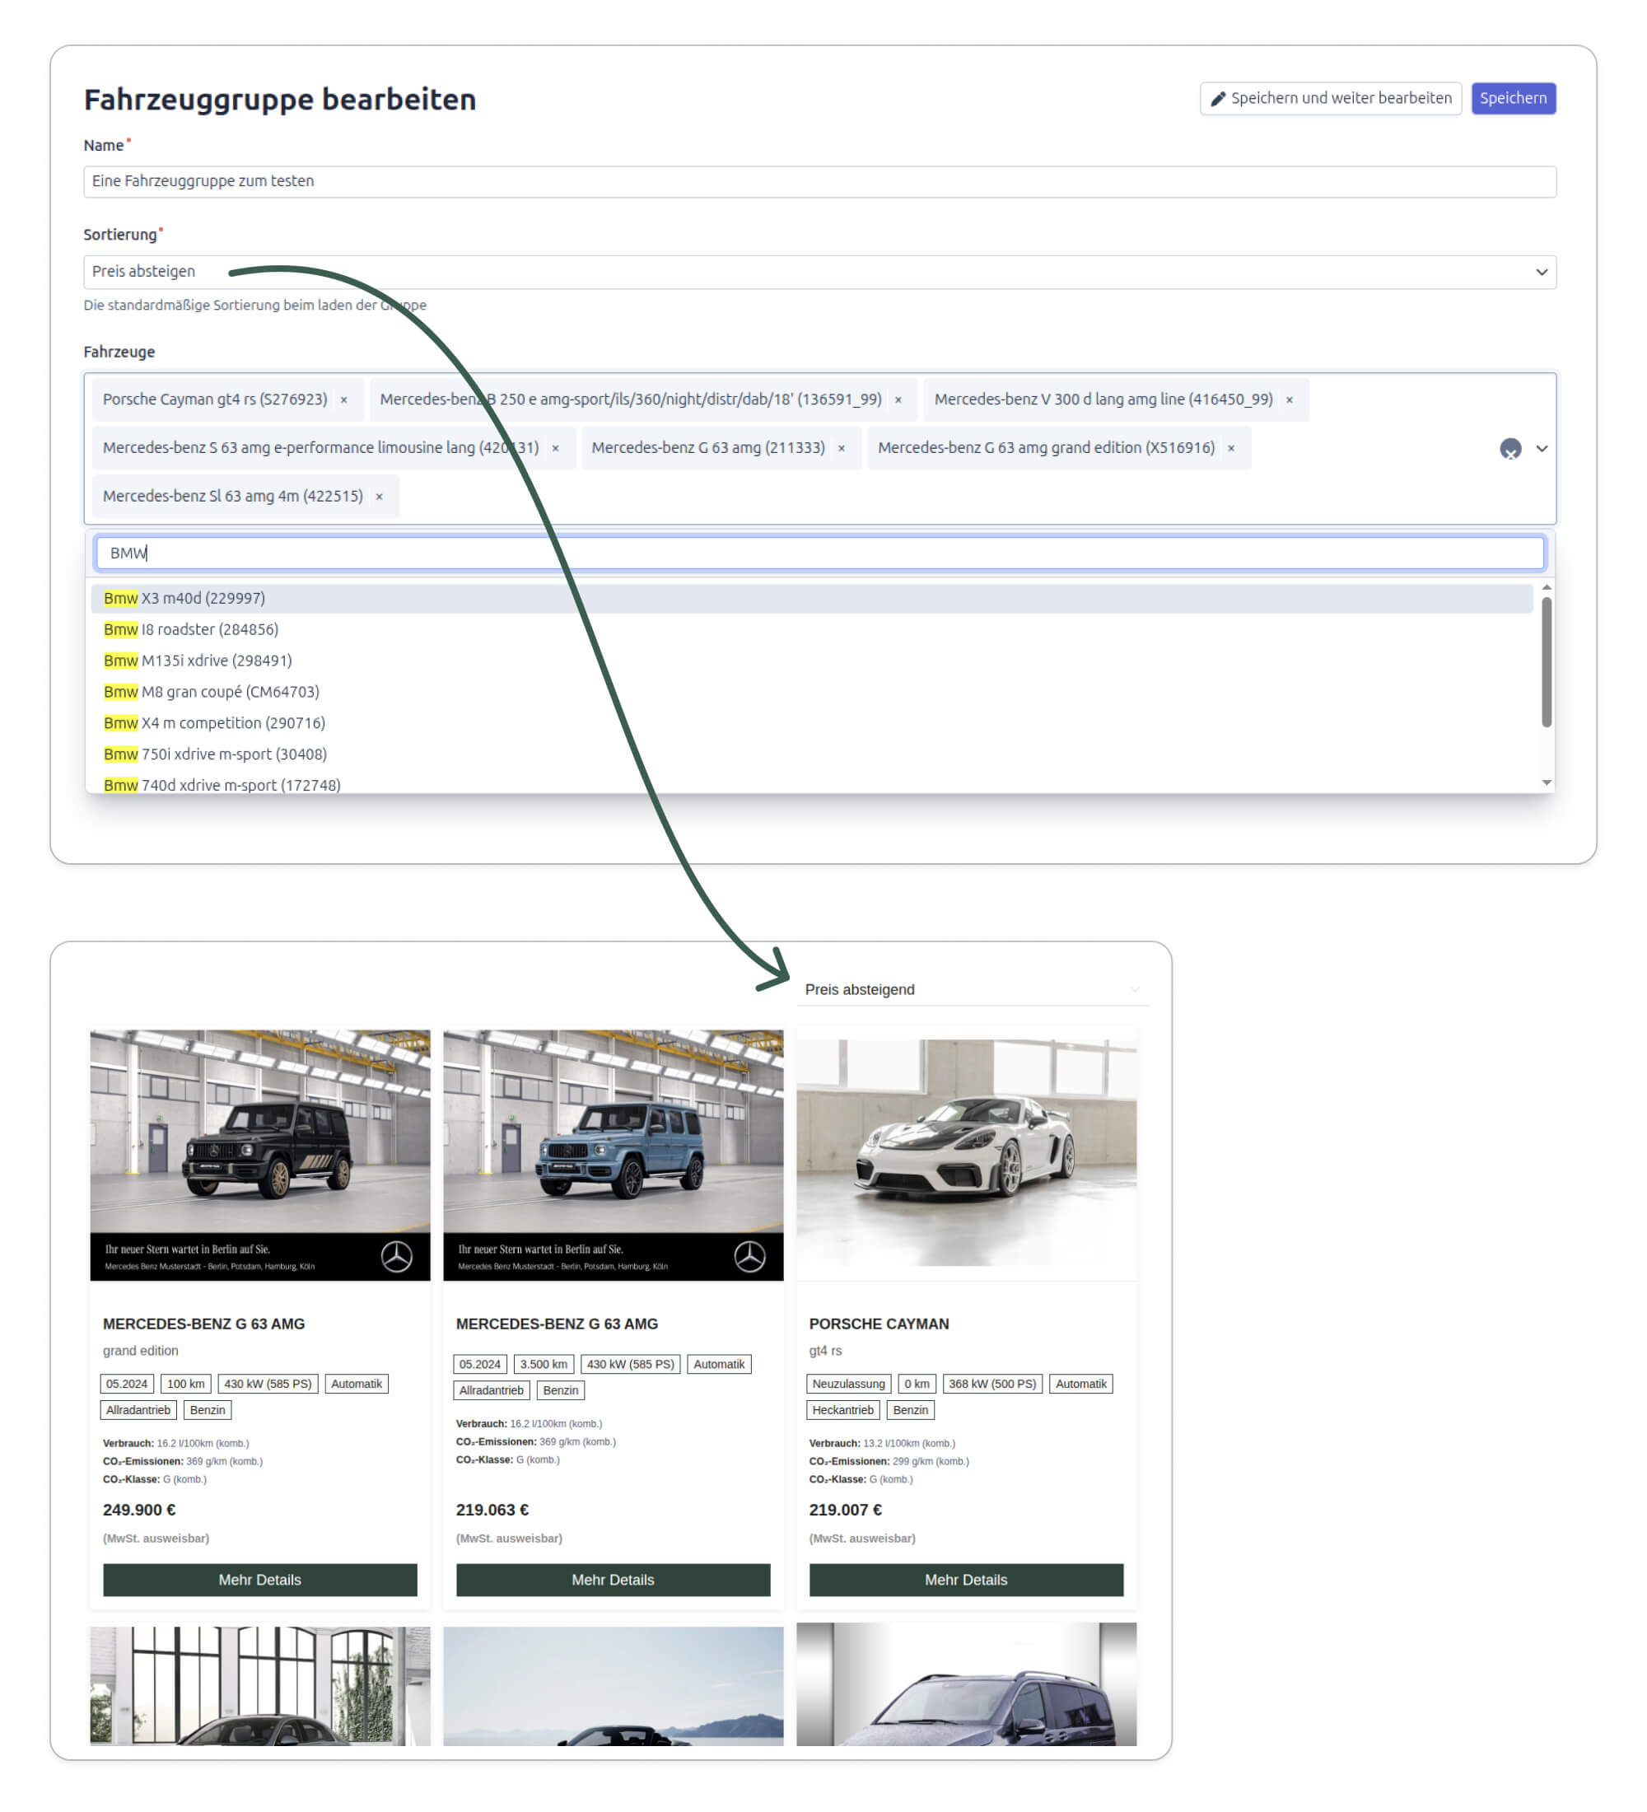Remove Porsche Cayman gt4 rs tag
Screen dimensions: 1647x1812
click(x=344, y=400)
